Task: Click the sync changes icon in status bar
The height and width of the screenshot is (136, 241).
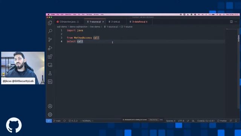Action: tap(64, 121)
